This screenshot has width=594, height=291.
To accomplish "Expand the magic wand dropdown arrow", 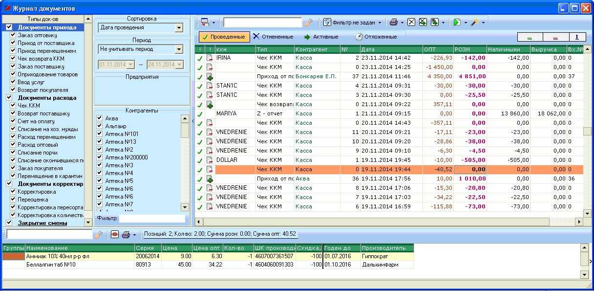I will tap(484, 22).
